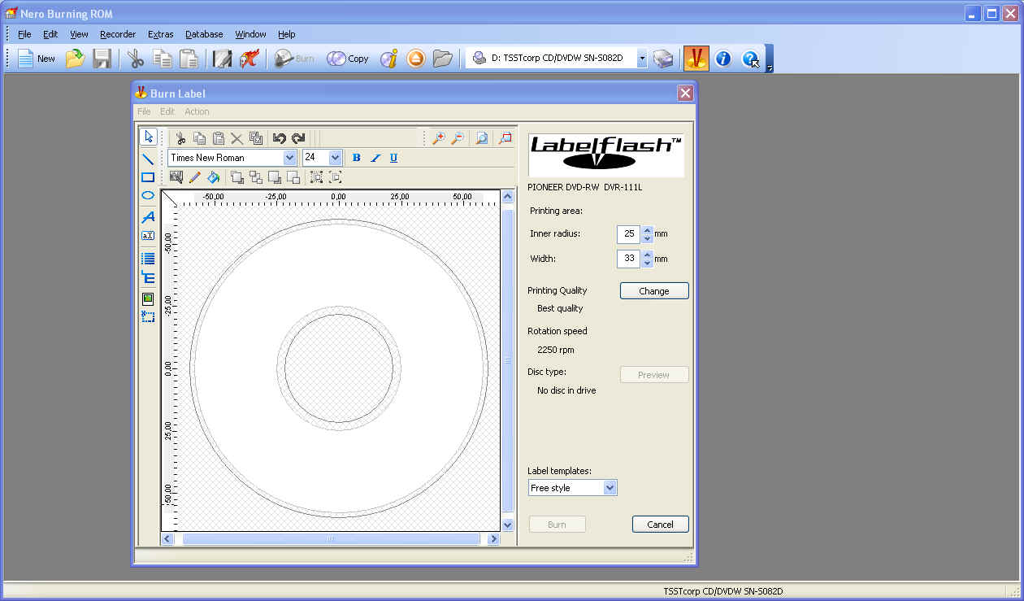Toggle Bold text formatting

pos(356,158)
